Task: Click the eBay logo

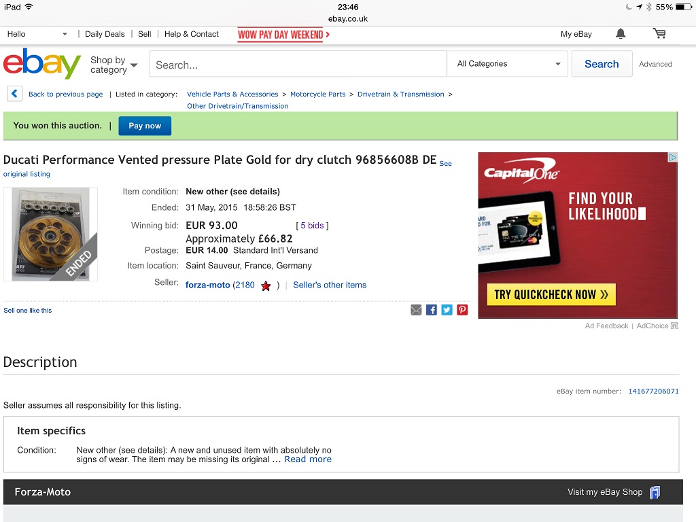Action: coord(42,63)
